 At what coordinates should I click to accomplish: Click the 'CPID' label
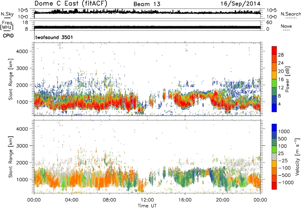click(x=8, y=36)
